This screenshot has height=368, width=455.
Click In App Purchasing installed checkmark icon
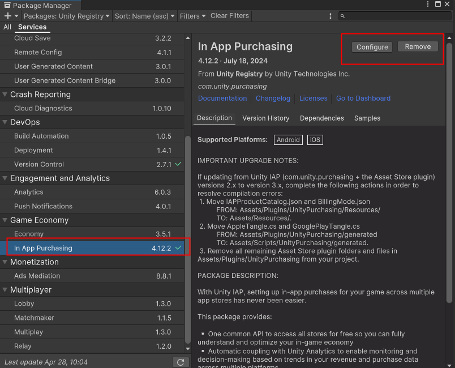(x=178, y=248)
